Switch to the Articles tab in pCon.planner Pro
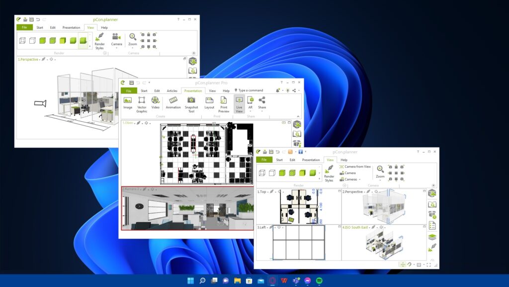Viewport: 509px width, 287px height. (172, 91)
